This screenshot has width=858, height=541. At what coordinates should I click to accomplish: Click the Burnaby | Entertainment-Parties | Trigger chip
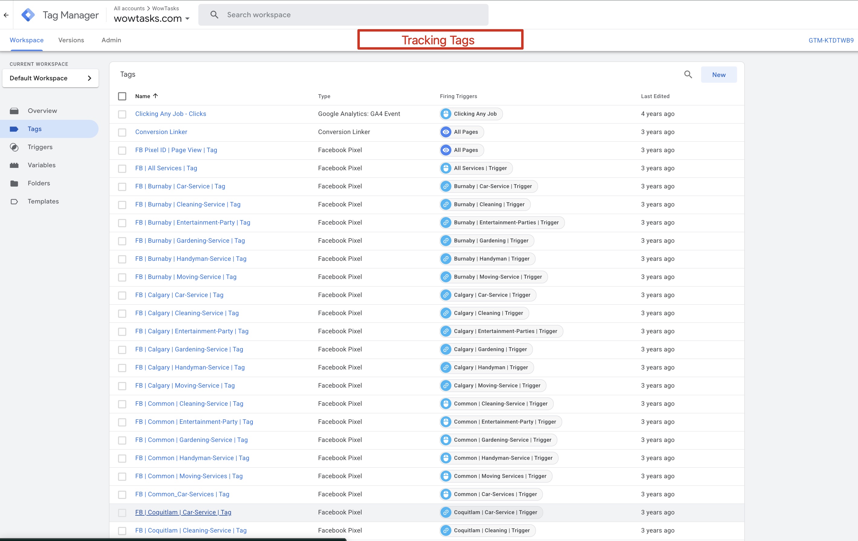coord(502,222)
